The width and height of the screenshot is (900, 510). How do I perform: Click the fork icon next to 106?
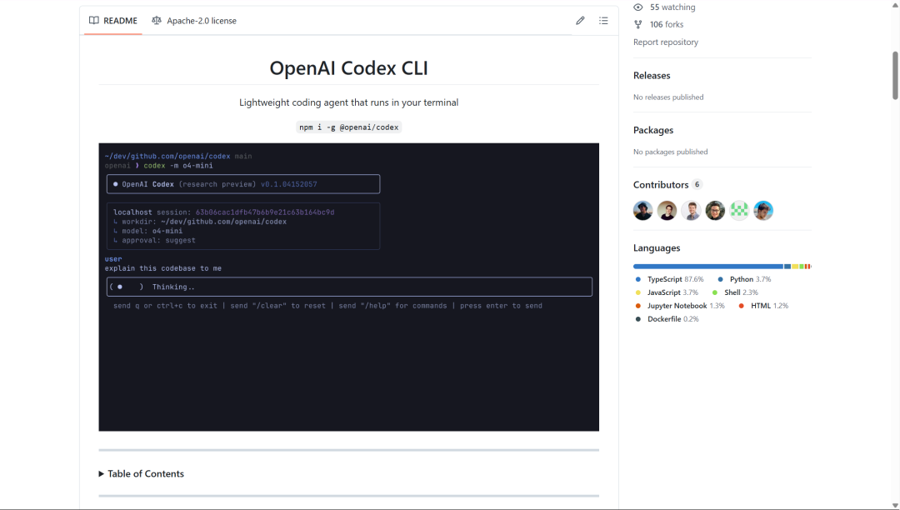click(x=637, y=24)
